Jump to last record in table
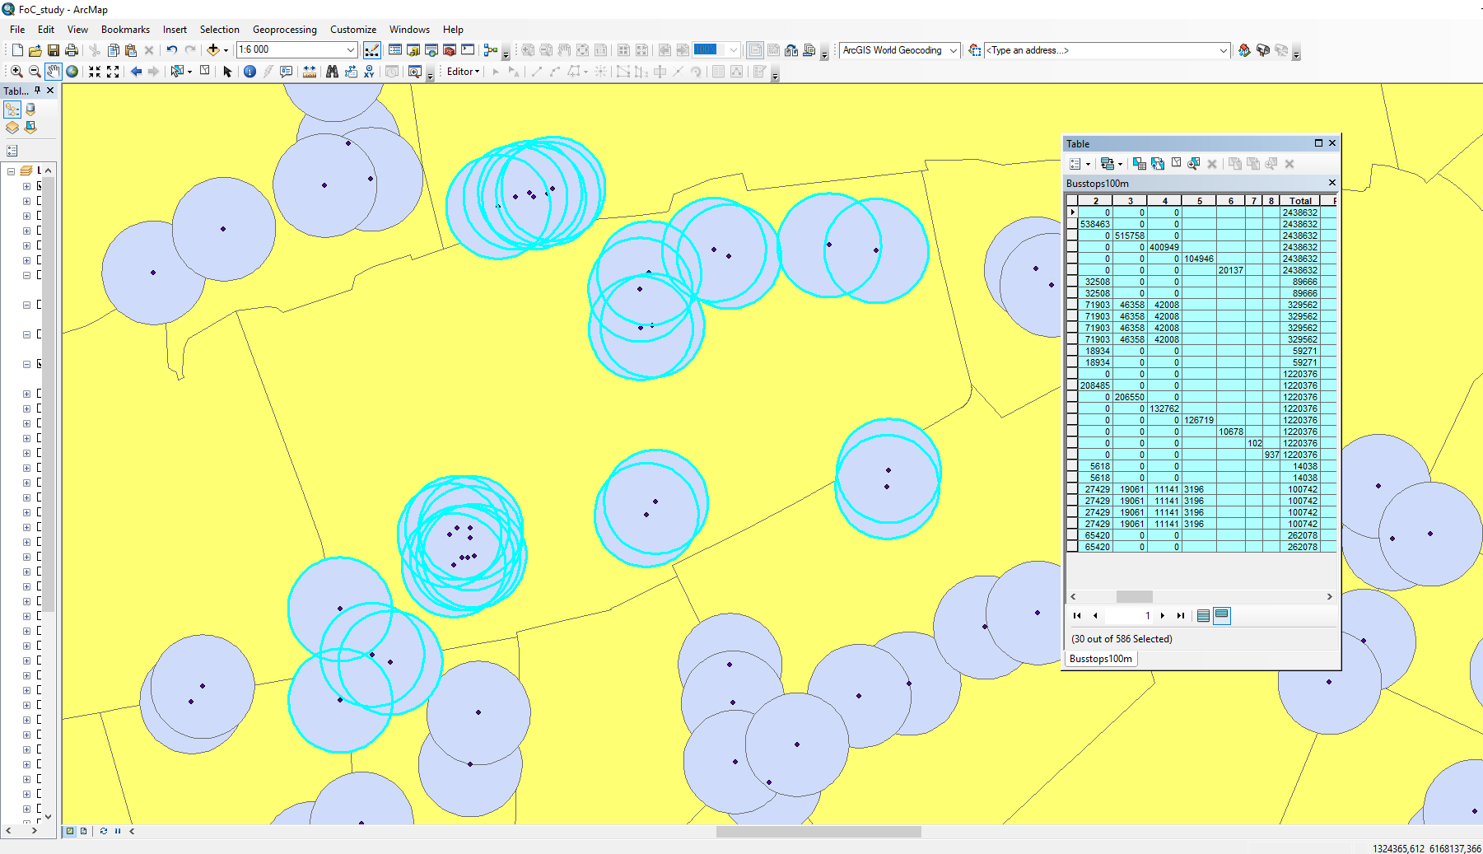Screen dimensions: 1483x854 coord(1181,615)
